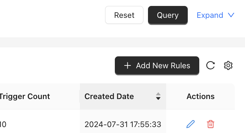This screenshot has height=133, width=245.
Task: Click the red trash delete icon
Action: coord(210,124)
